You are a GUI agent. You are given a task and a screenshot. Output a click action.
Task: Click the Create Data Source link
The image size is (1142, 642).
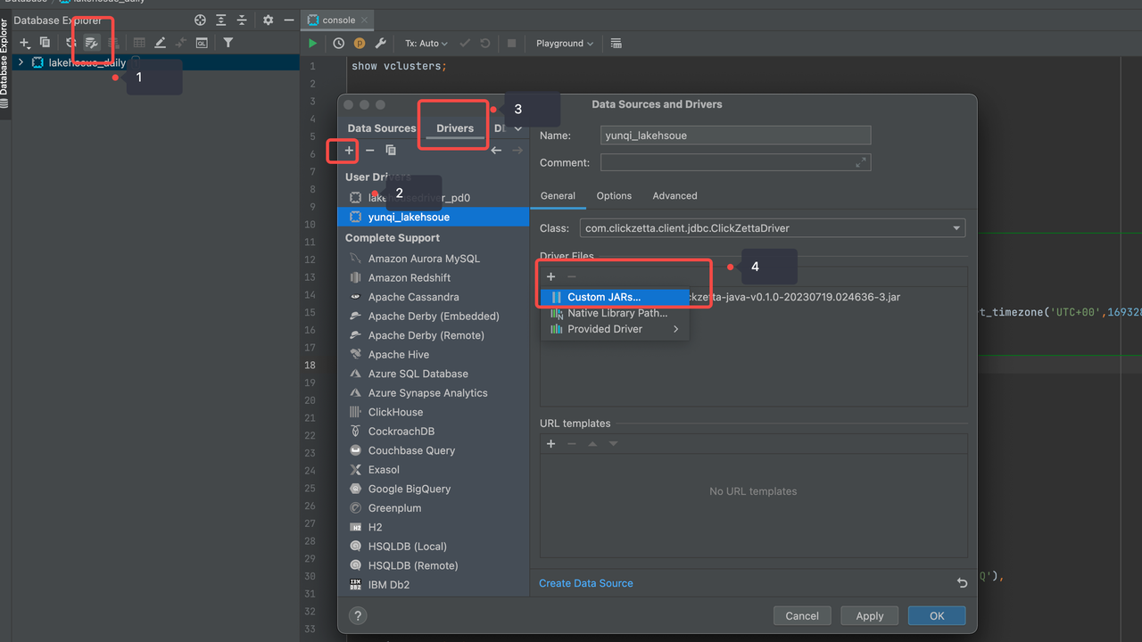586,583
